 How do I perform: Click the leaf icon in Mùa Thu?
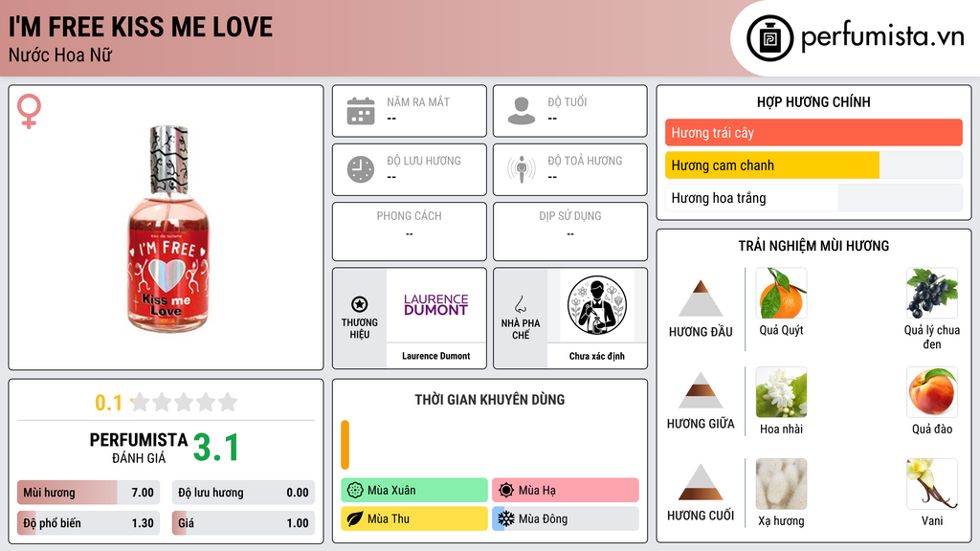tap(355, 518)
